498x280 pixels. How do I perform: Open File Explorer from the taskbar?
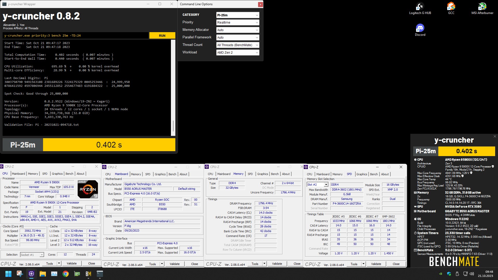(43, 274)
